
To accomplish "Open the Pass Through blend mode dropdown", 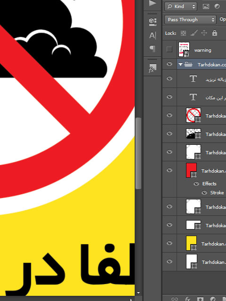I will point(190,20).
